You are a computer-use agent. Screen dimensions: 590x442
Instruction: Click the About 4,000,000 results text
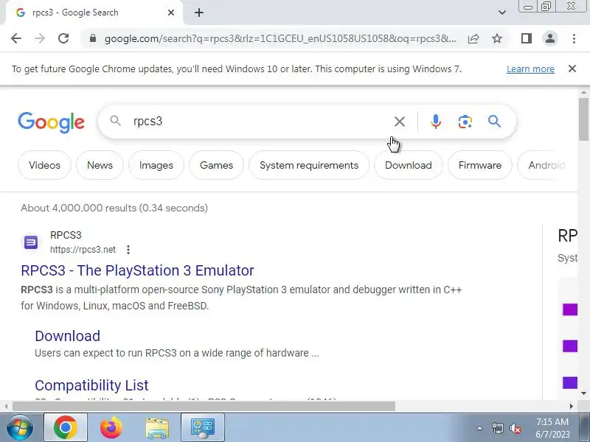114,208
